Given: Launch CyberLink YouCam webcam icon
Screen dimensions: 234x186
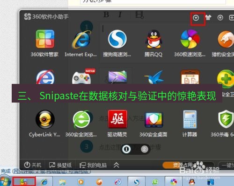Looking at the screenshot, I should point(45,119).
